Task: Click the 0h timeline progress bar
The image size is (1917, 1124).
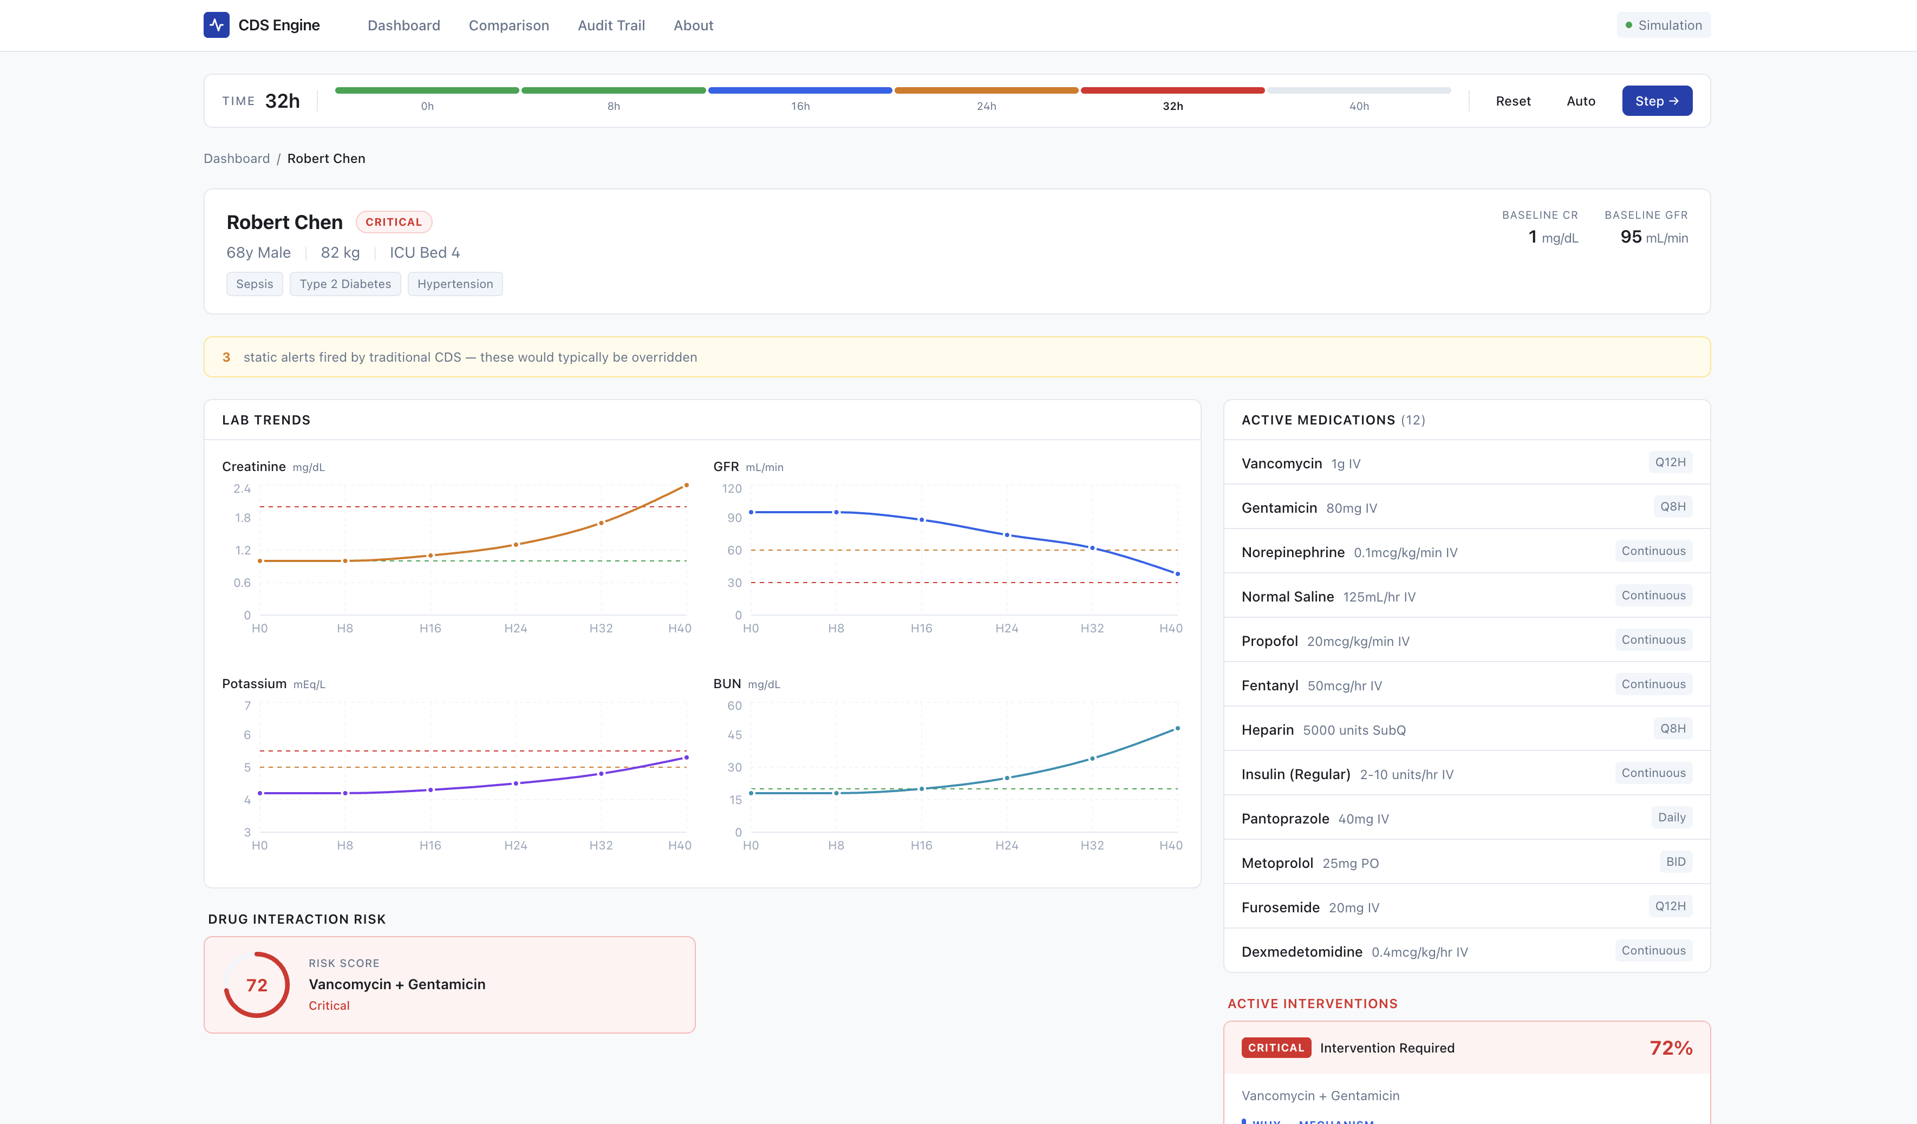Action: click(427, 92)
